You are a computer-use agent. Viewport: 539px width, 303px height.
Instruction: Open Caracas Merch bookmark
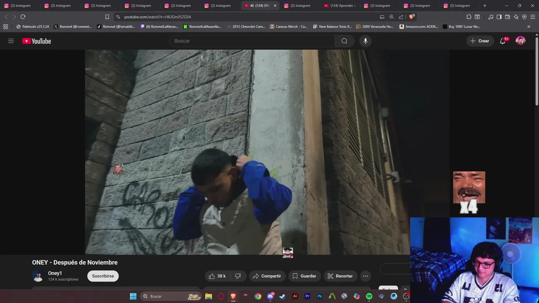(x=289, y=27)
